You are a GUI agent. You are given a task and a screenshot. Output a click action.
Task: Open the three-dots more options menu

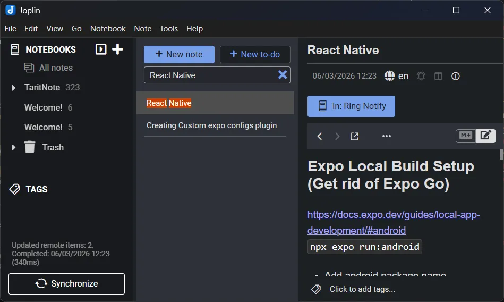(387, 136)
